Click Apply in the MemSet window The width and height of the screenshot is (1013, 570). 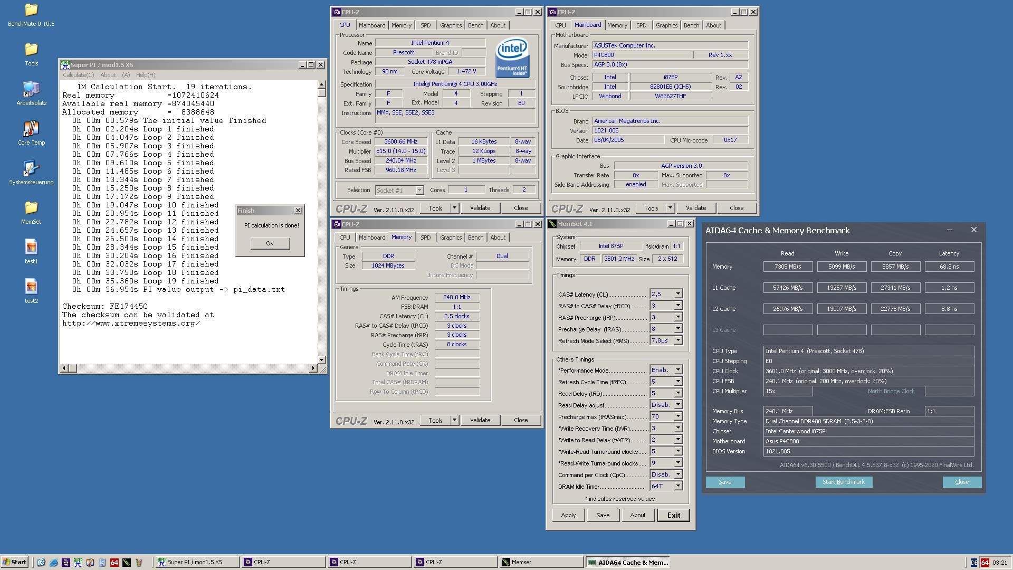pos(568,515)
